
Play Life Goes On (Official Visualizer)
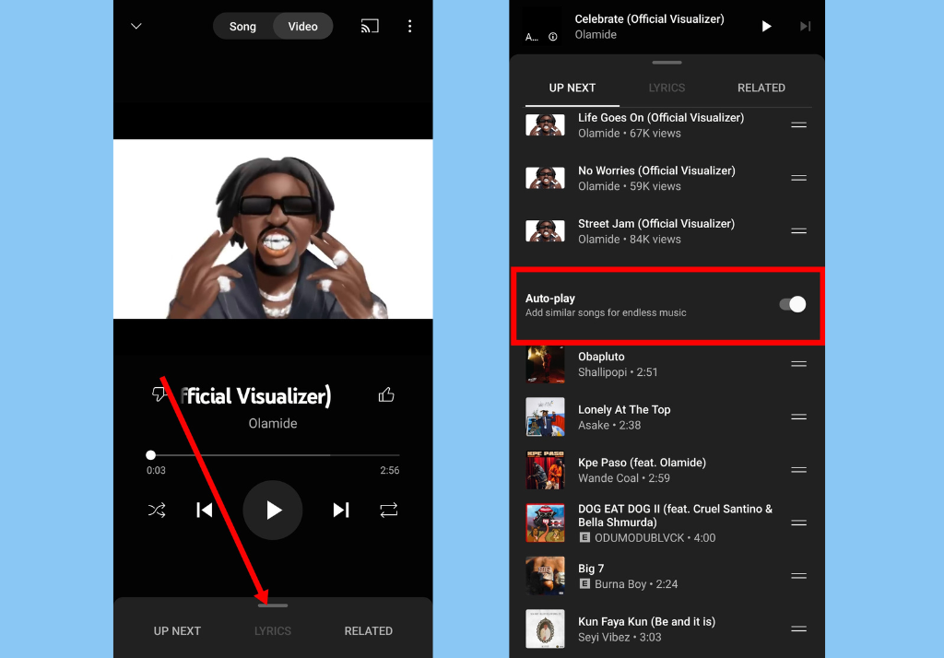(x=667, y=125)
